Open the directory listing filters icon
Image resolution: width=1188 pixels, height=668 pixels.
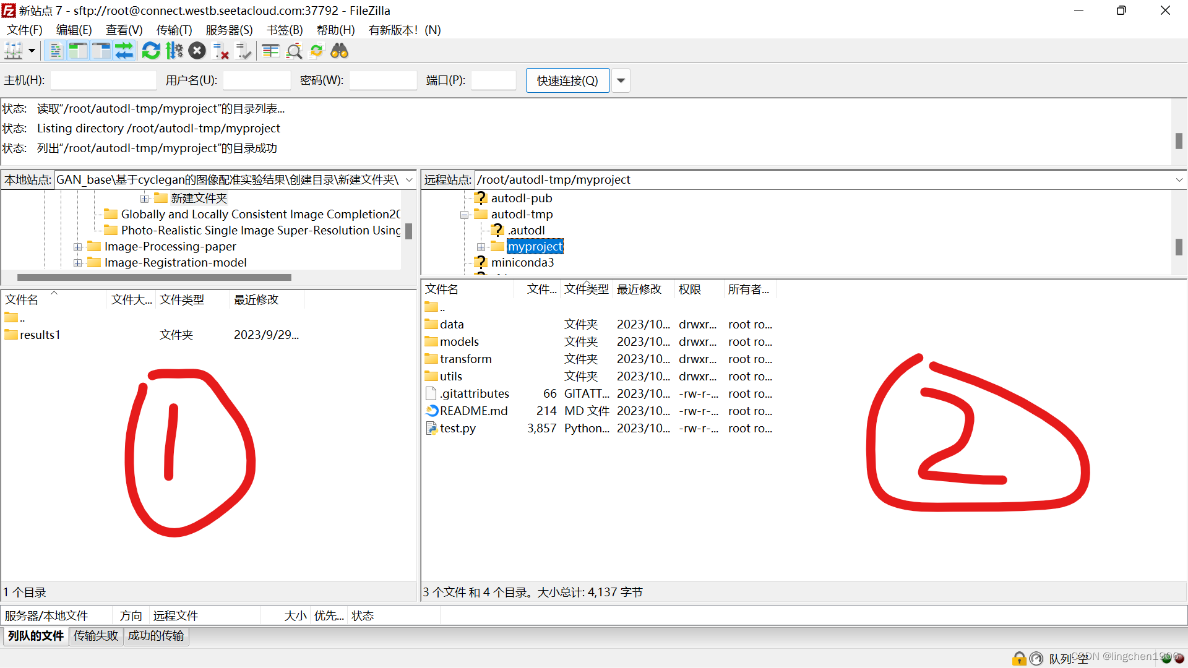tap(270, 51)
